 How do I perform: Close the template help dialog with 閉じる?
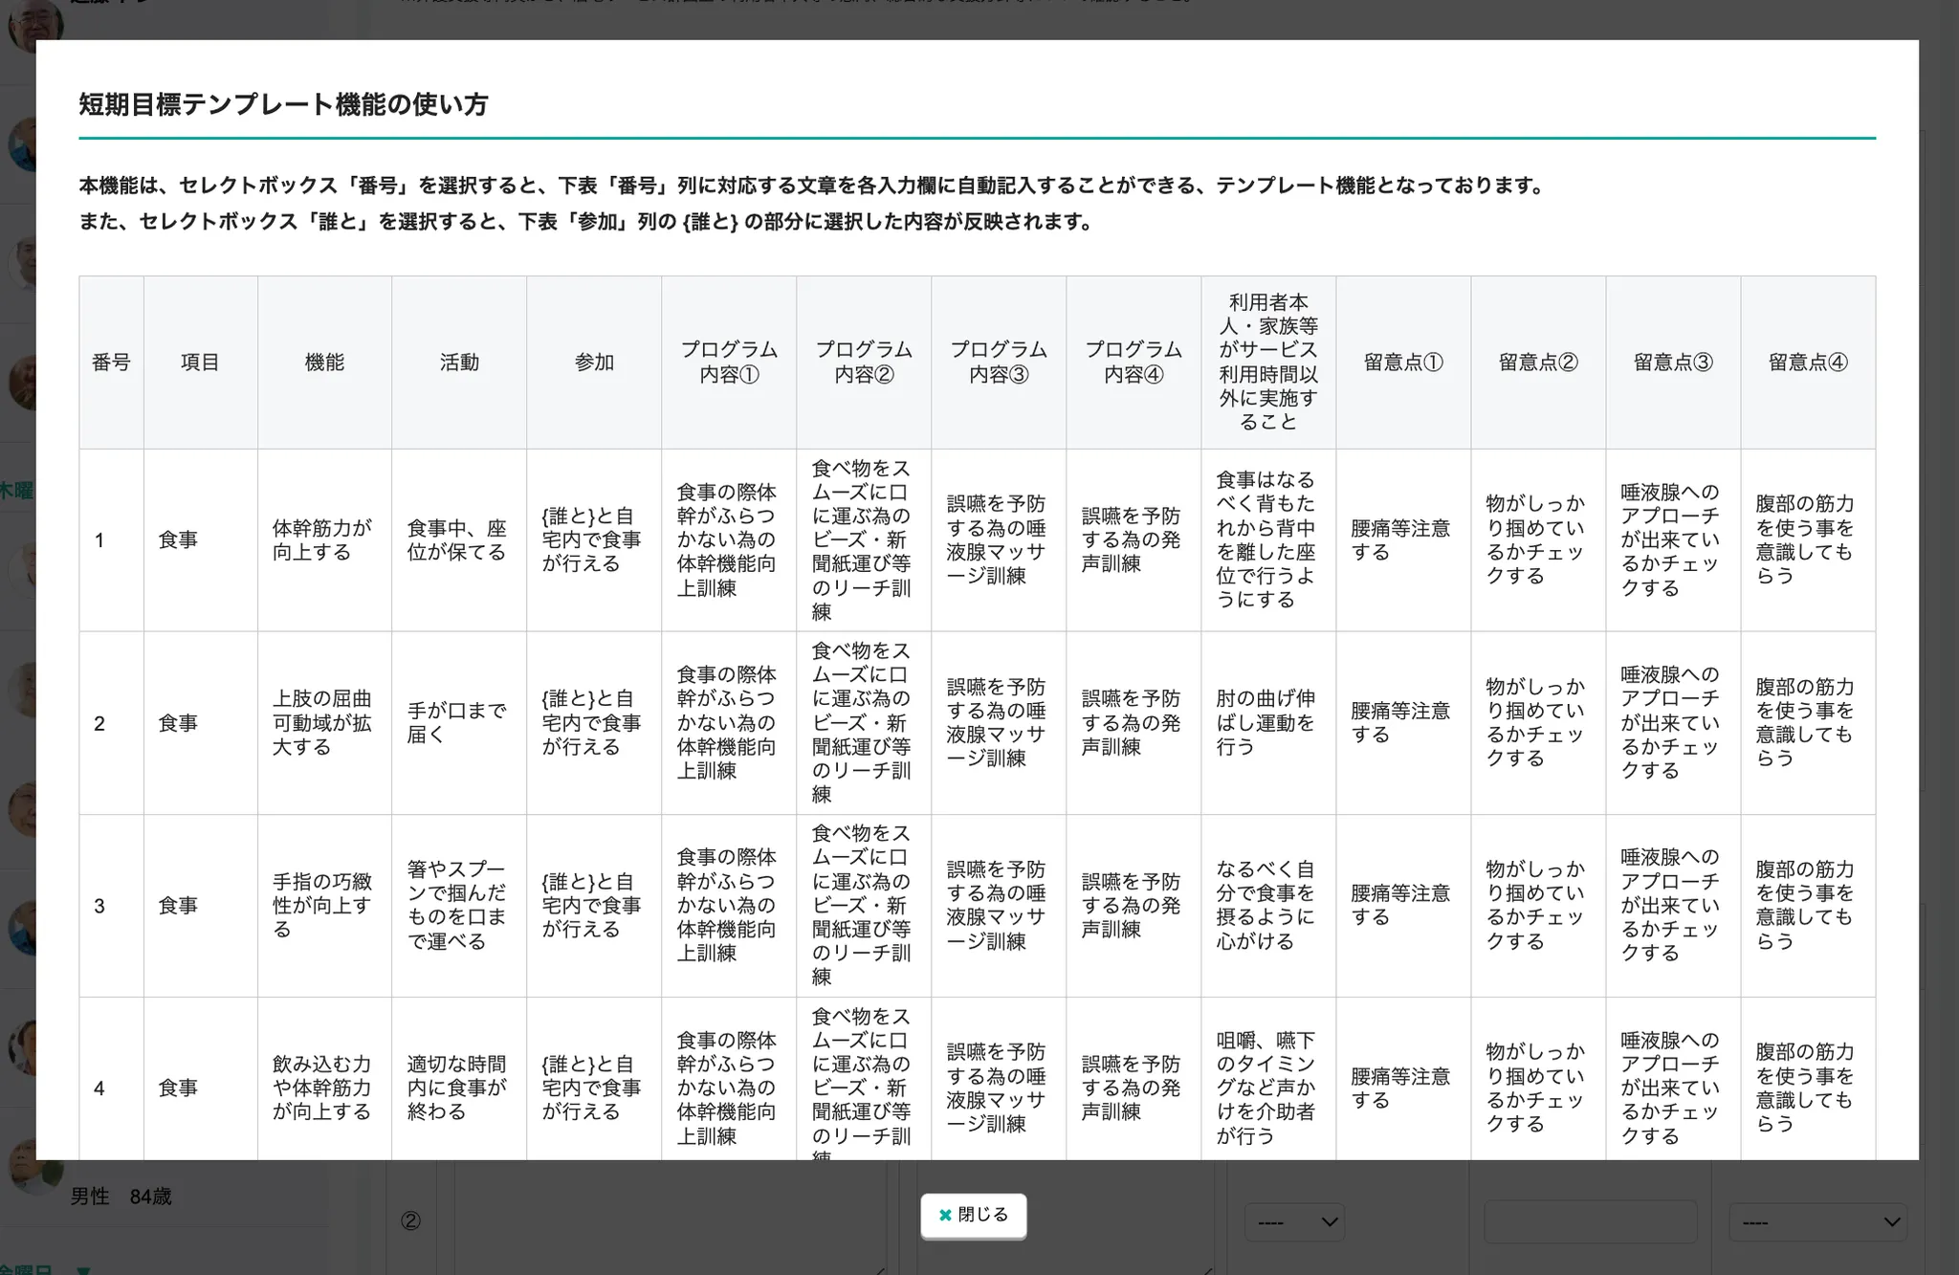(x=973, y=1215)
